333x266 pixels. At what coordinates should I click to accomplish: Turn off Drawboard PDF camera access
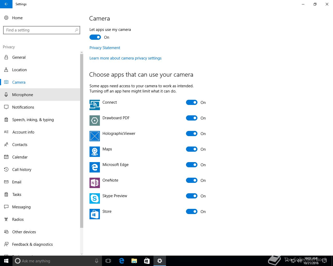tap(192, 118)
